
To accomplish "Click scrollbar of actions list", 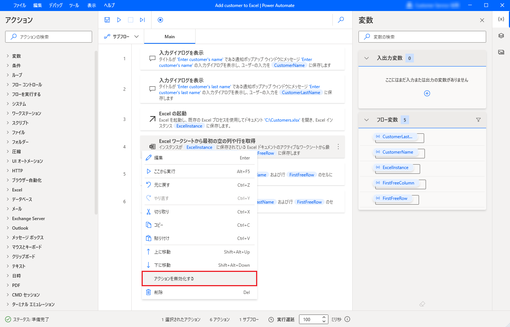I will (96, 132).
